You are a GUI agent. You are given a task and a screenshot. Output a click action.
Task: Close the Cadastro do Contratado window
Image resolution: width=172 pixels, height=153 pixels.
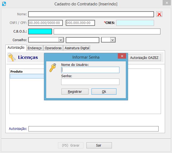(167, 3)
